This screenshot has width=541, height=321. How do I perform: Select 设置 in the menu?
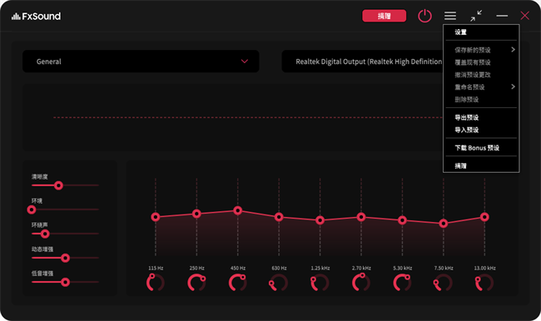[x=481, y=32]
